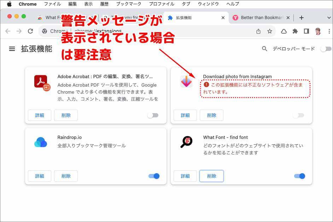The image size is (333, 222).
Task: Click the Chrome site info icon
Action: [45, 31]
